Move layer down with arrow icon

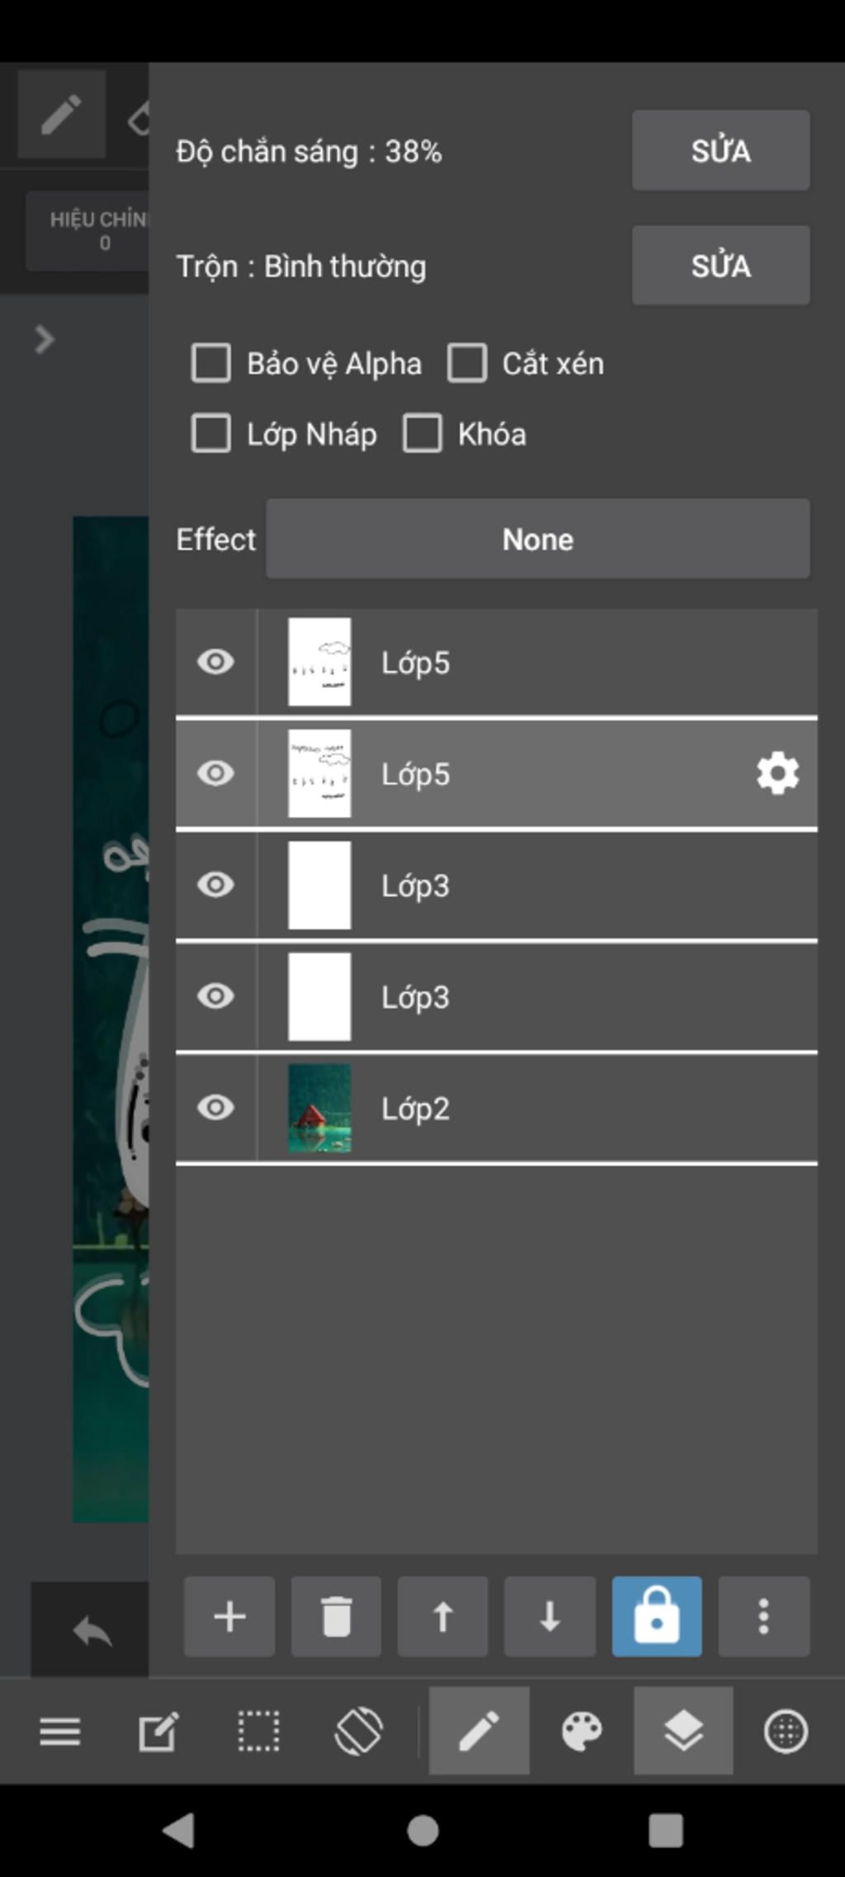[550, 1616]
